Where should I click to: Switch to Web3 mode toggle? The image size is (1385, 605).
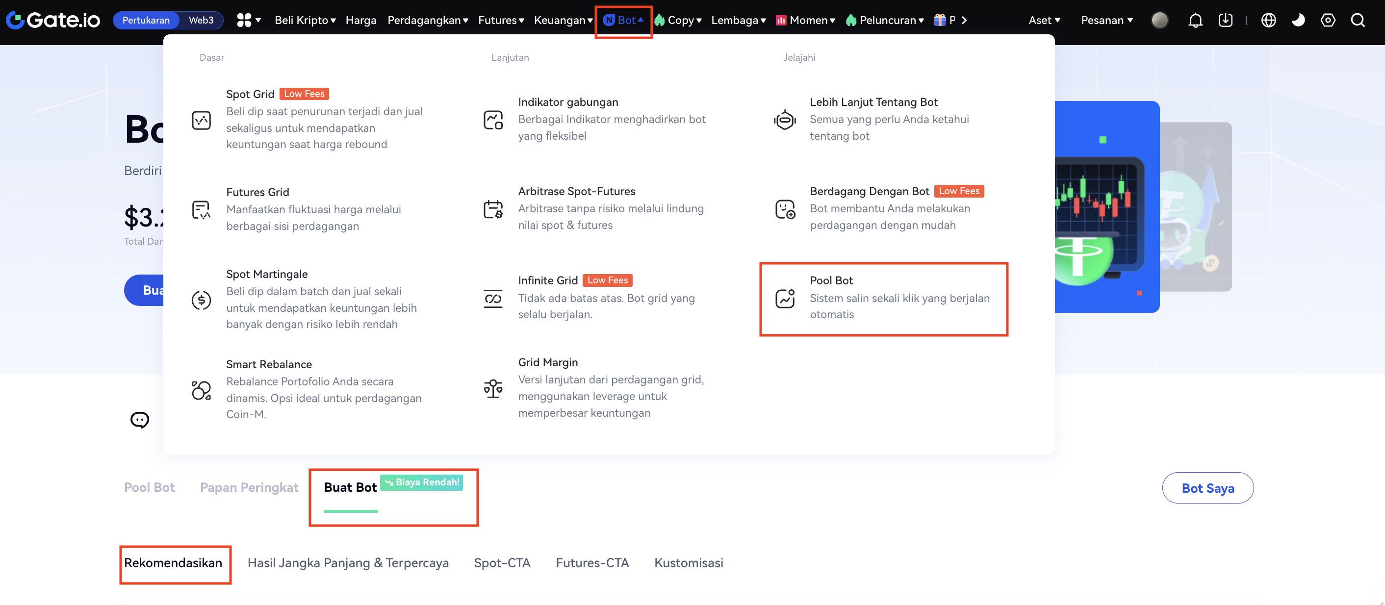point(201,21)
